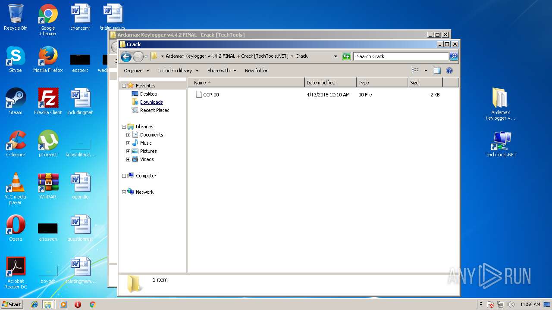Click Crack breadcrumb in address bar

pos(301,56)
